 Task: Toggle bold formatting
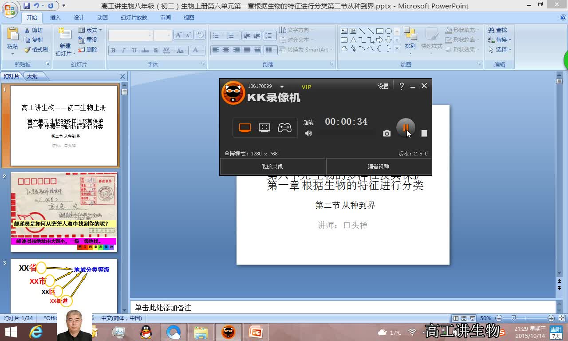(x=113, y=51)
